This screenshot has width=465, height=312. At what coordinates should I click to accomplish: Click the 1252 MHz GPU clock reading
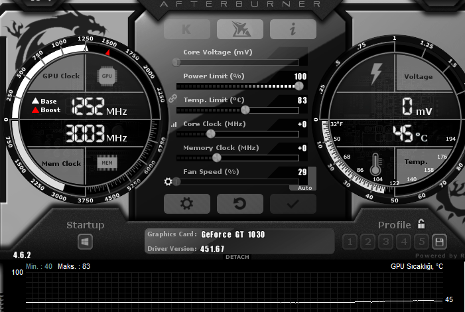99,106
